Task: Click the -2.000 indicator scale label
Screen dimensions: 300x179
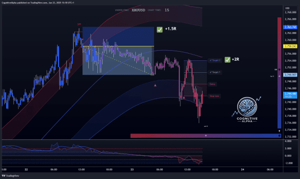Action: 288,163
